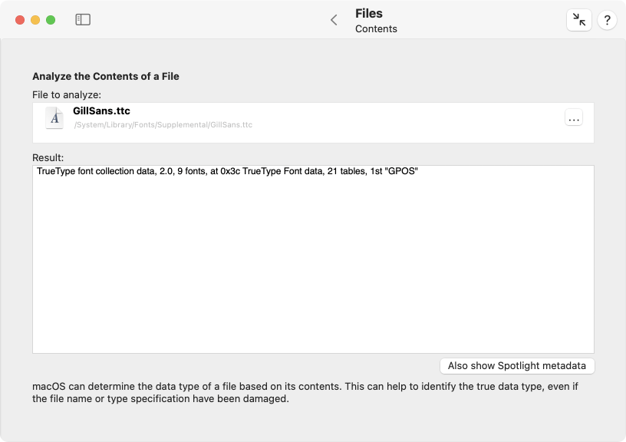The height and width of the screenshot is (442, 626).
Task: Click the Analyze the Contents heading
Action: coord(106,76)
